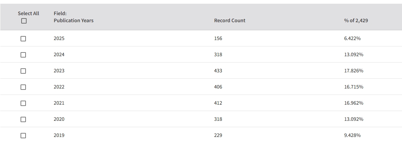Check the box beside year 2020
402x143 pixels.
(23, 119)
